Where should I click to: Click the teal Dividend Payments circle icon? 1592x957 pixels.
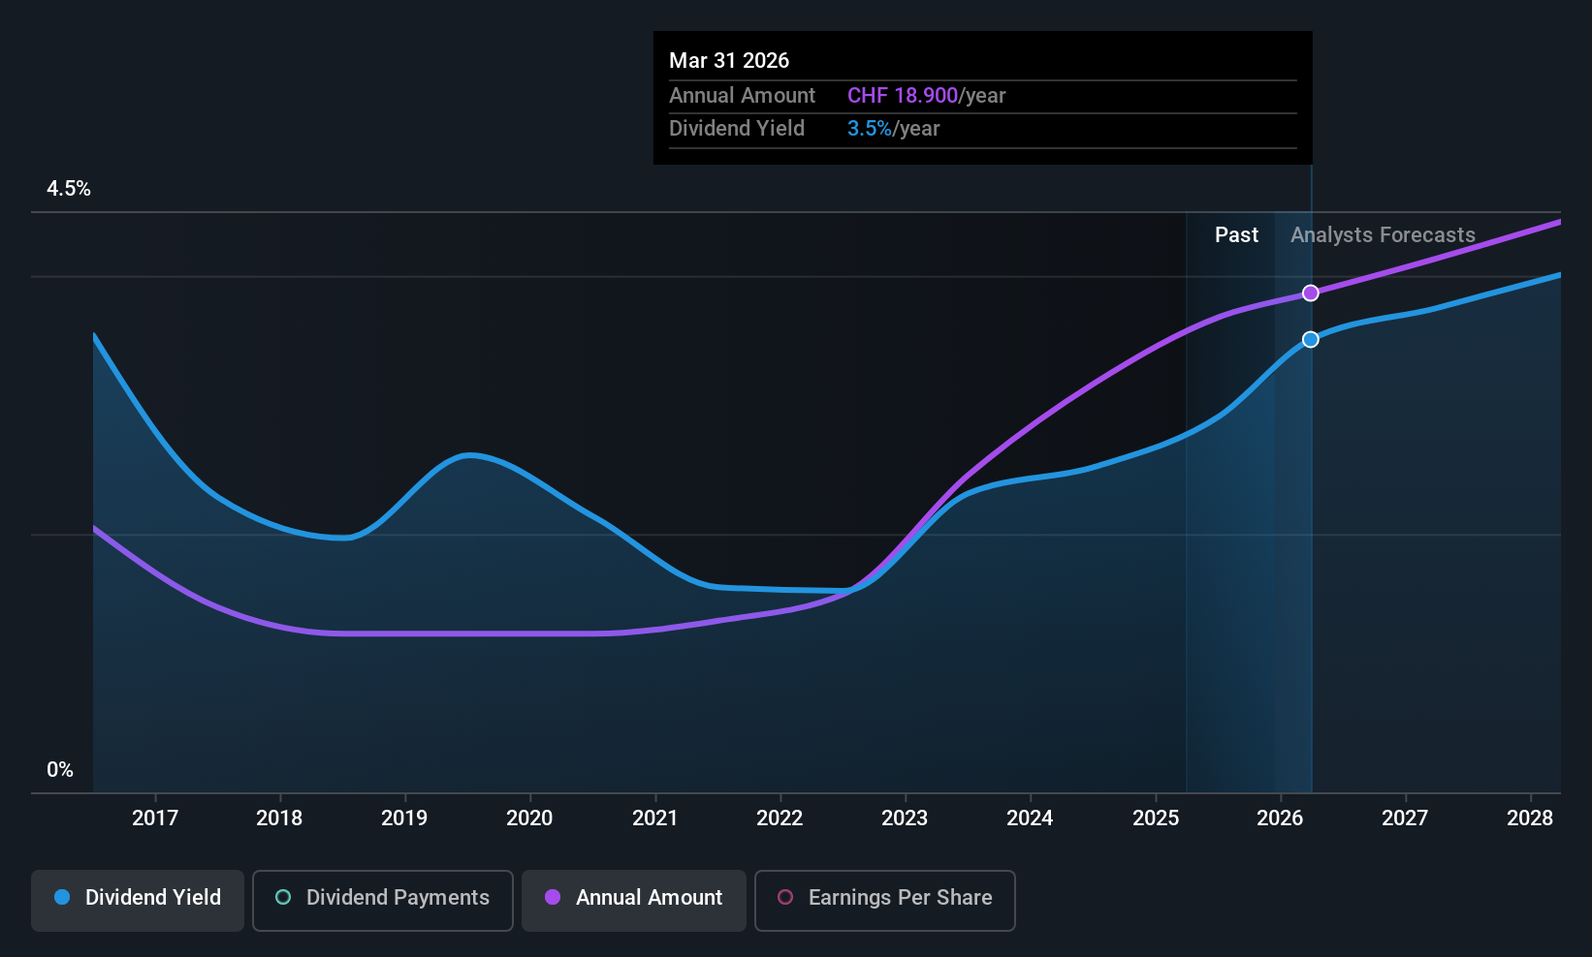coord(282,898)
